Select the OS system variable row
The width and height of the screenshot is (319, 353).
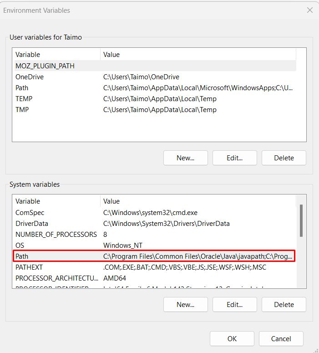coord(155,246)
